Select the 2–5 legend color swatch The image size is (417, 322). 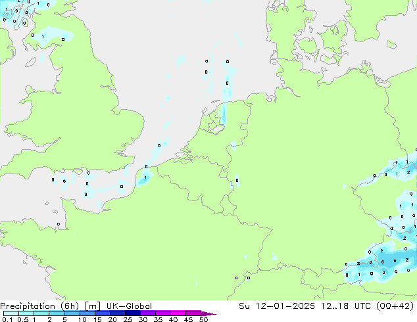point(57,313)
